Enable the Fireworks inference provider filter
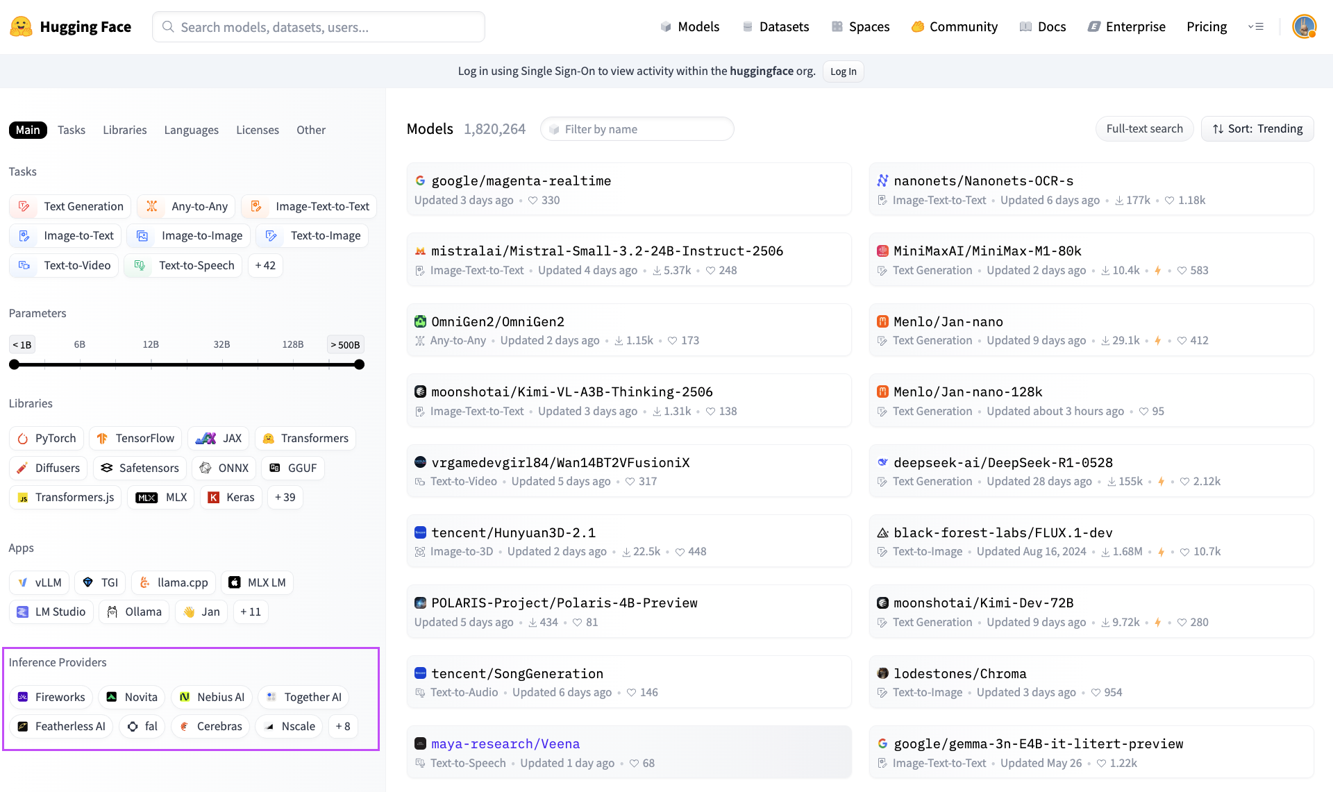 point(51,697)
